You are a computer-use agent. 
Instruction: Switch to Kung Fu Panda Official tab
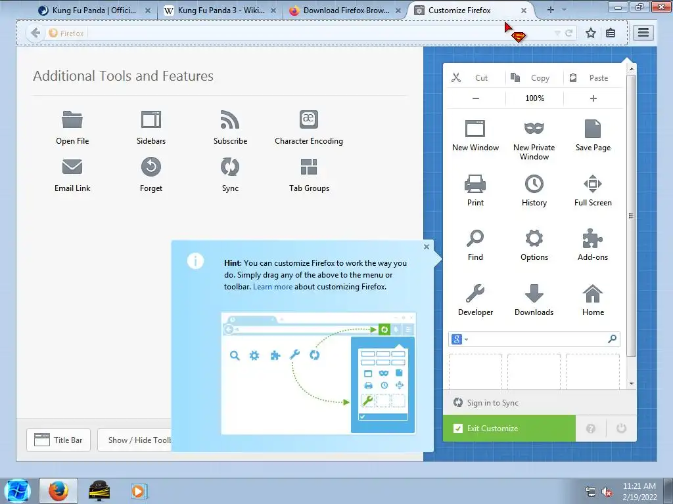pos(95,10)
